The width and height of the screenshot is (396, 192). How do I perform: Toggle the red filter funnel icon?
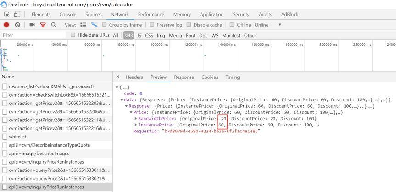[x=43, y=25]
